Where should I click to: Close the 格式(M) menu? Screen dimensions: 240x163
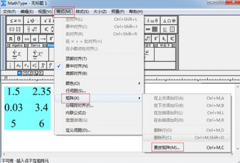point(64,12)
